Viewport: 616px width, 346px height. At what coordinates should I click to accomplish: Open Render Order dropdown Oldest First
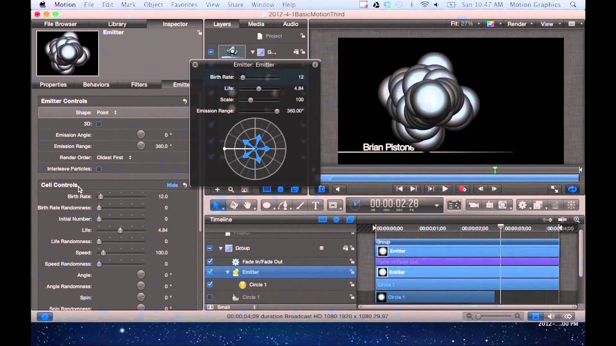coord(114,158)
